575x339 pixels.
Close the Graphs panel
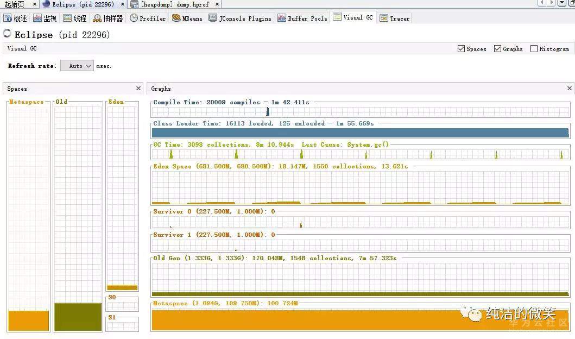coord(569,89)
